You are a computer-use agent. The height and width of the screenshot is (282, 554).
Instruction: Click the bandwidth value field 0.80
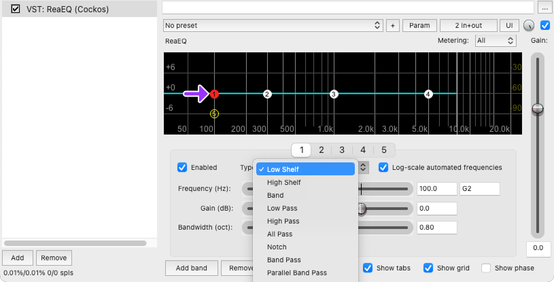(436, 228)
